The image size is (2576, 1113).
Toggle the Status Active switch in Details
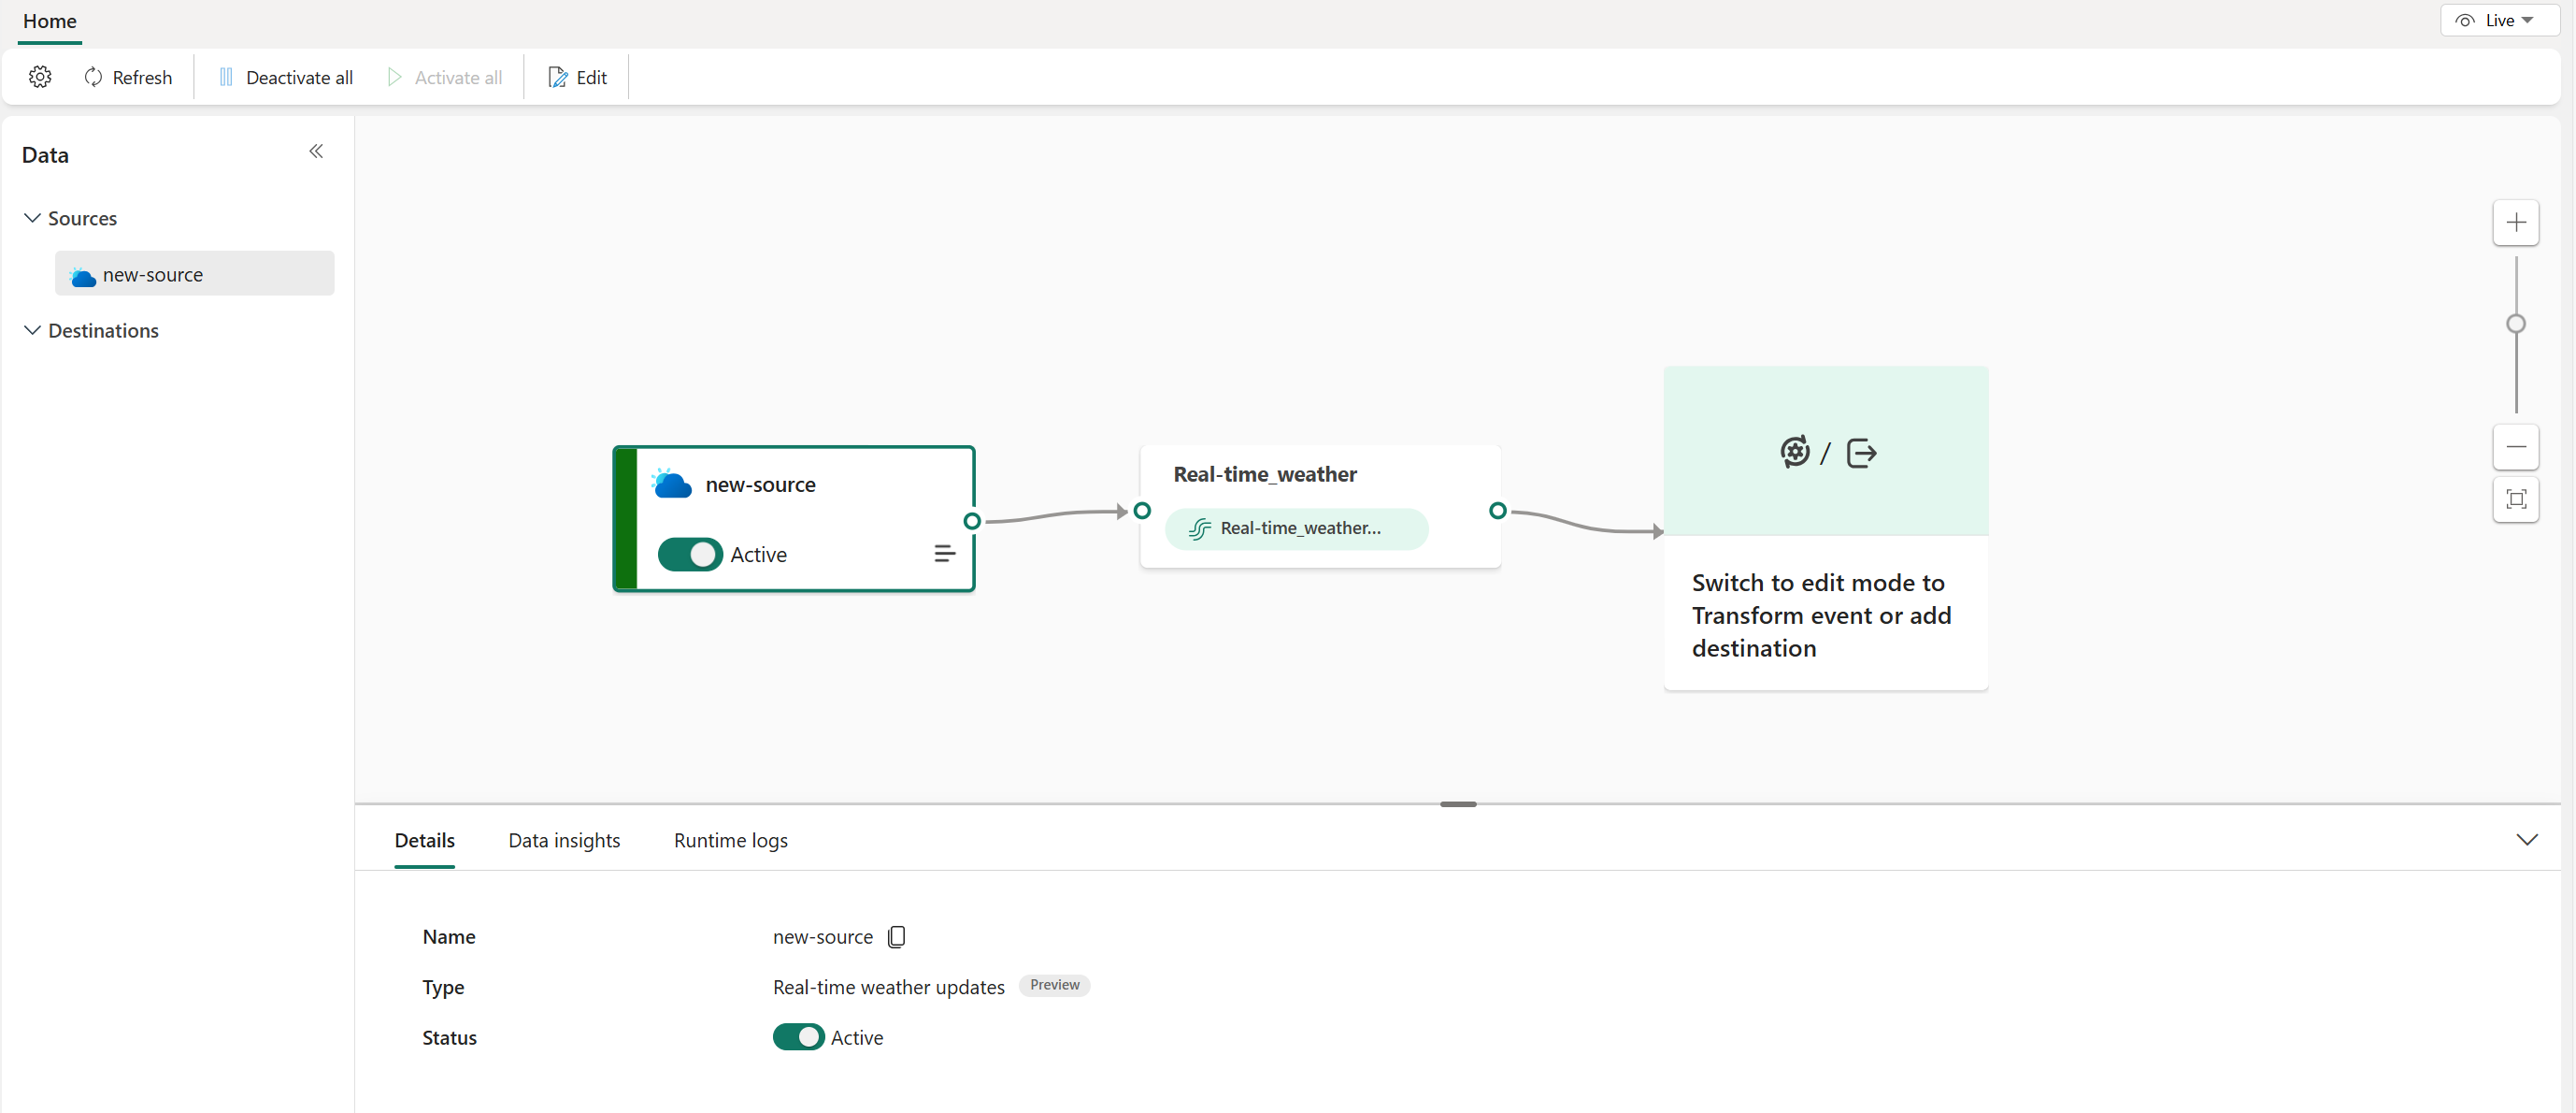point(798,1037)
